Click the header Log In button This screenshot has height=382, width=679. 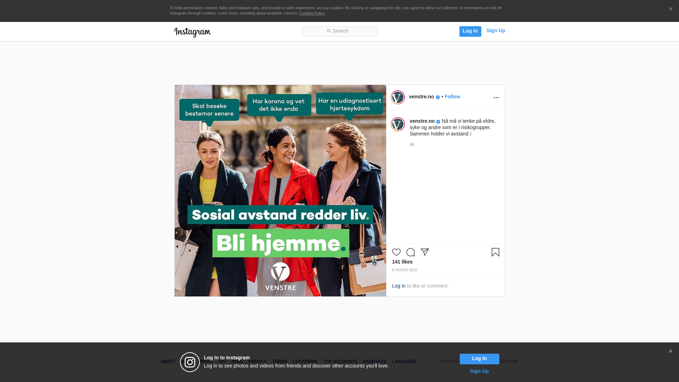click(x=470, y=31)
